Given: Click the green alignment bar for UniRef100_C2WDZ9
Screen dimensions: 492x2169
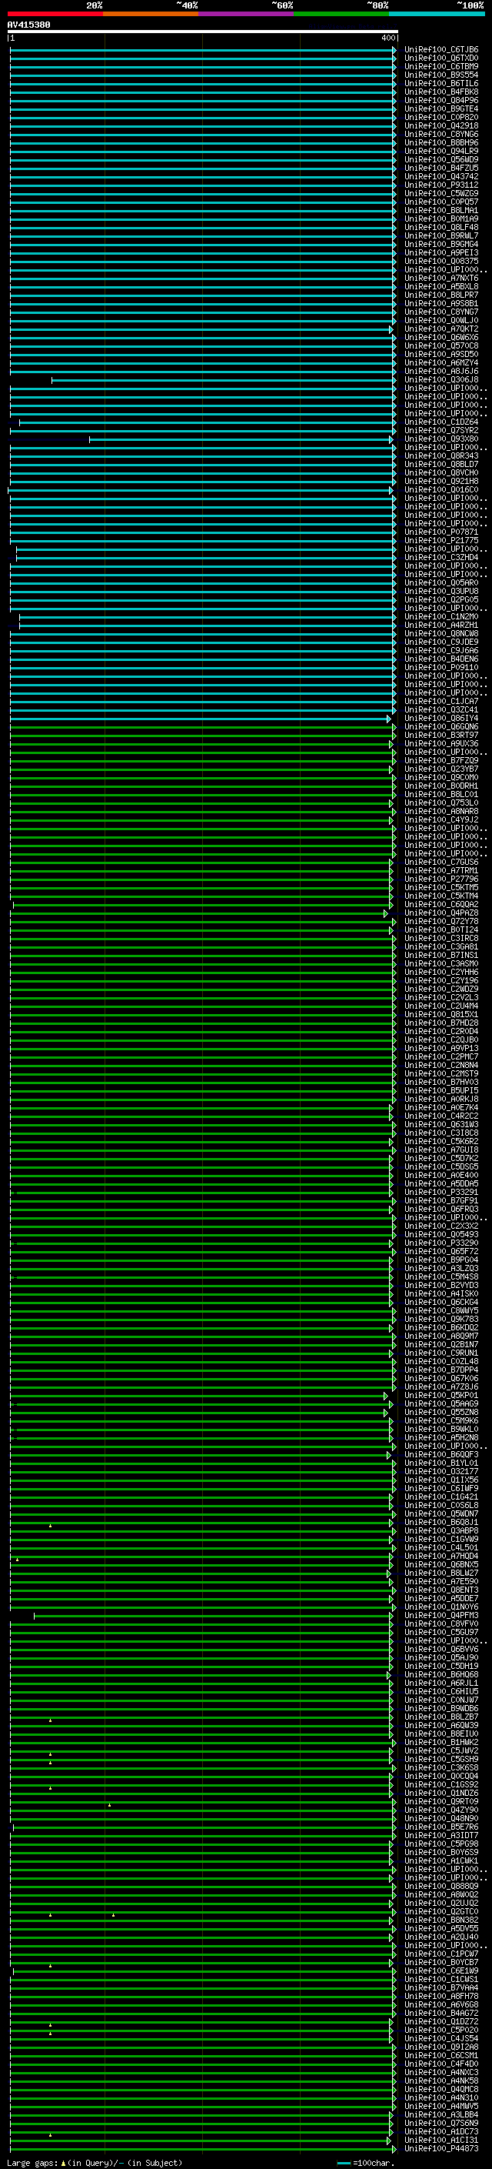Looking at the screenshot, I should pyautogui.click(x=202, y=989).
